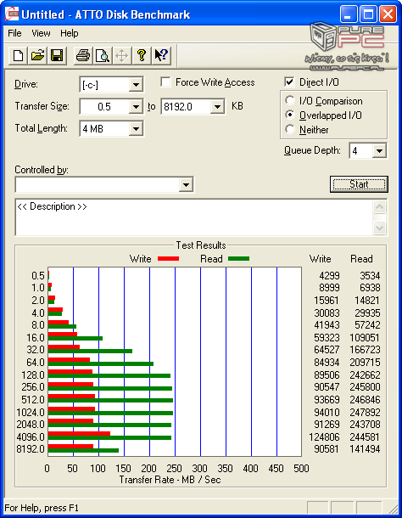Open Print Preview toolbar icon

point(103,55)
